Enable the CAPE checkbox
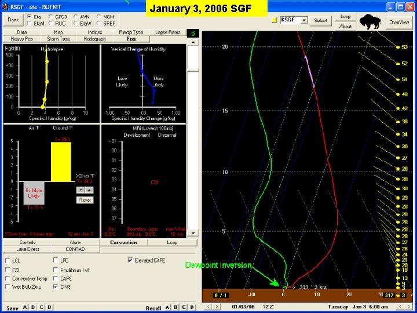The width and height of the screenshot is (417, 313). 56,278
